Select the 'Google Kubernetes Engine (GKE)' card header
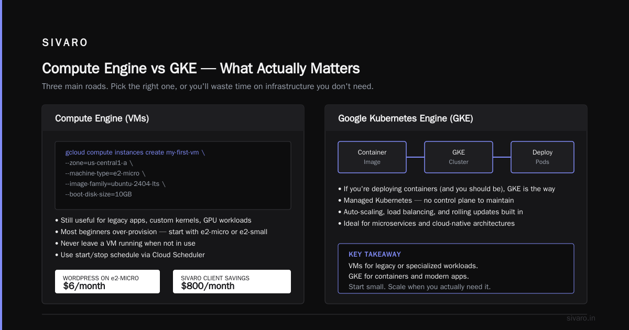Image resolution: width=629 pixels, height=330 pixels. click(x=456, y=118)
